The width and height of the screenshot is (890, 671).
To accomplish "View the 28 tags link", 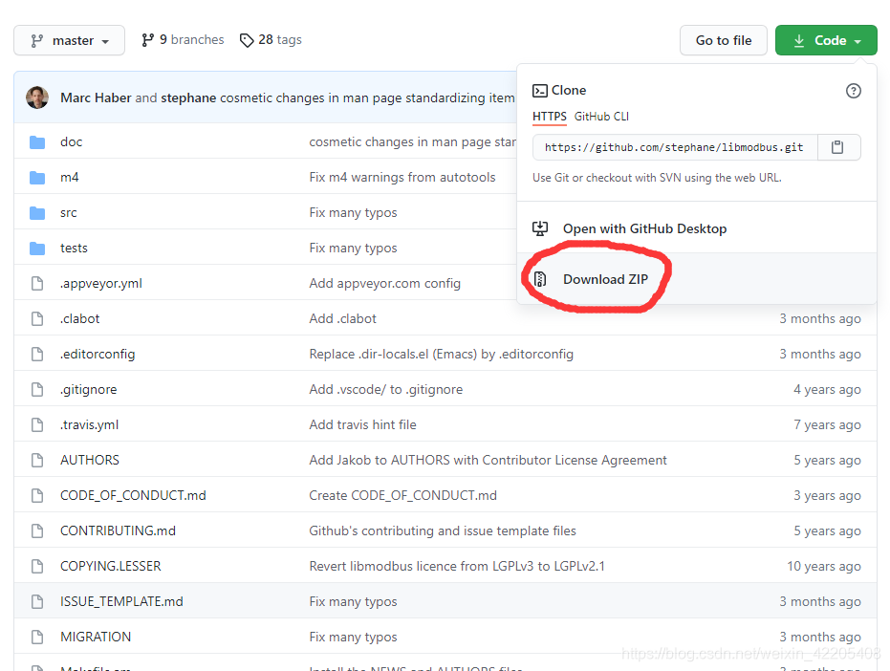I will point(271,40).
